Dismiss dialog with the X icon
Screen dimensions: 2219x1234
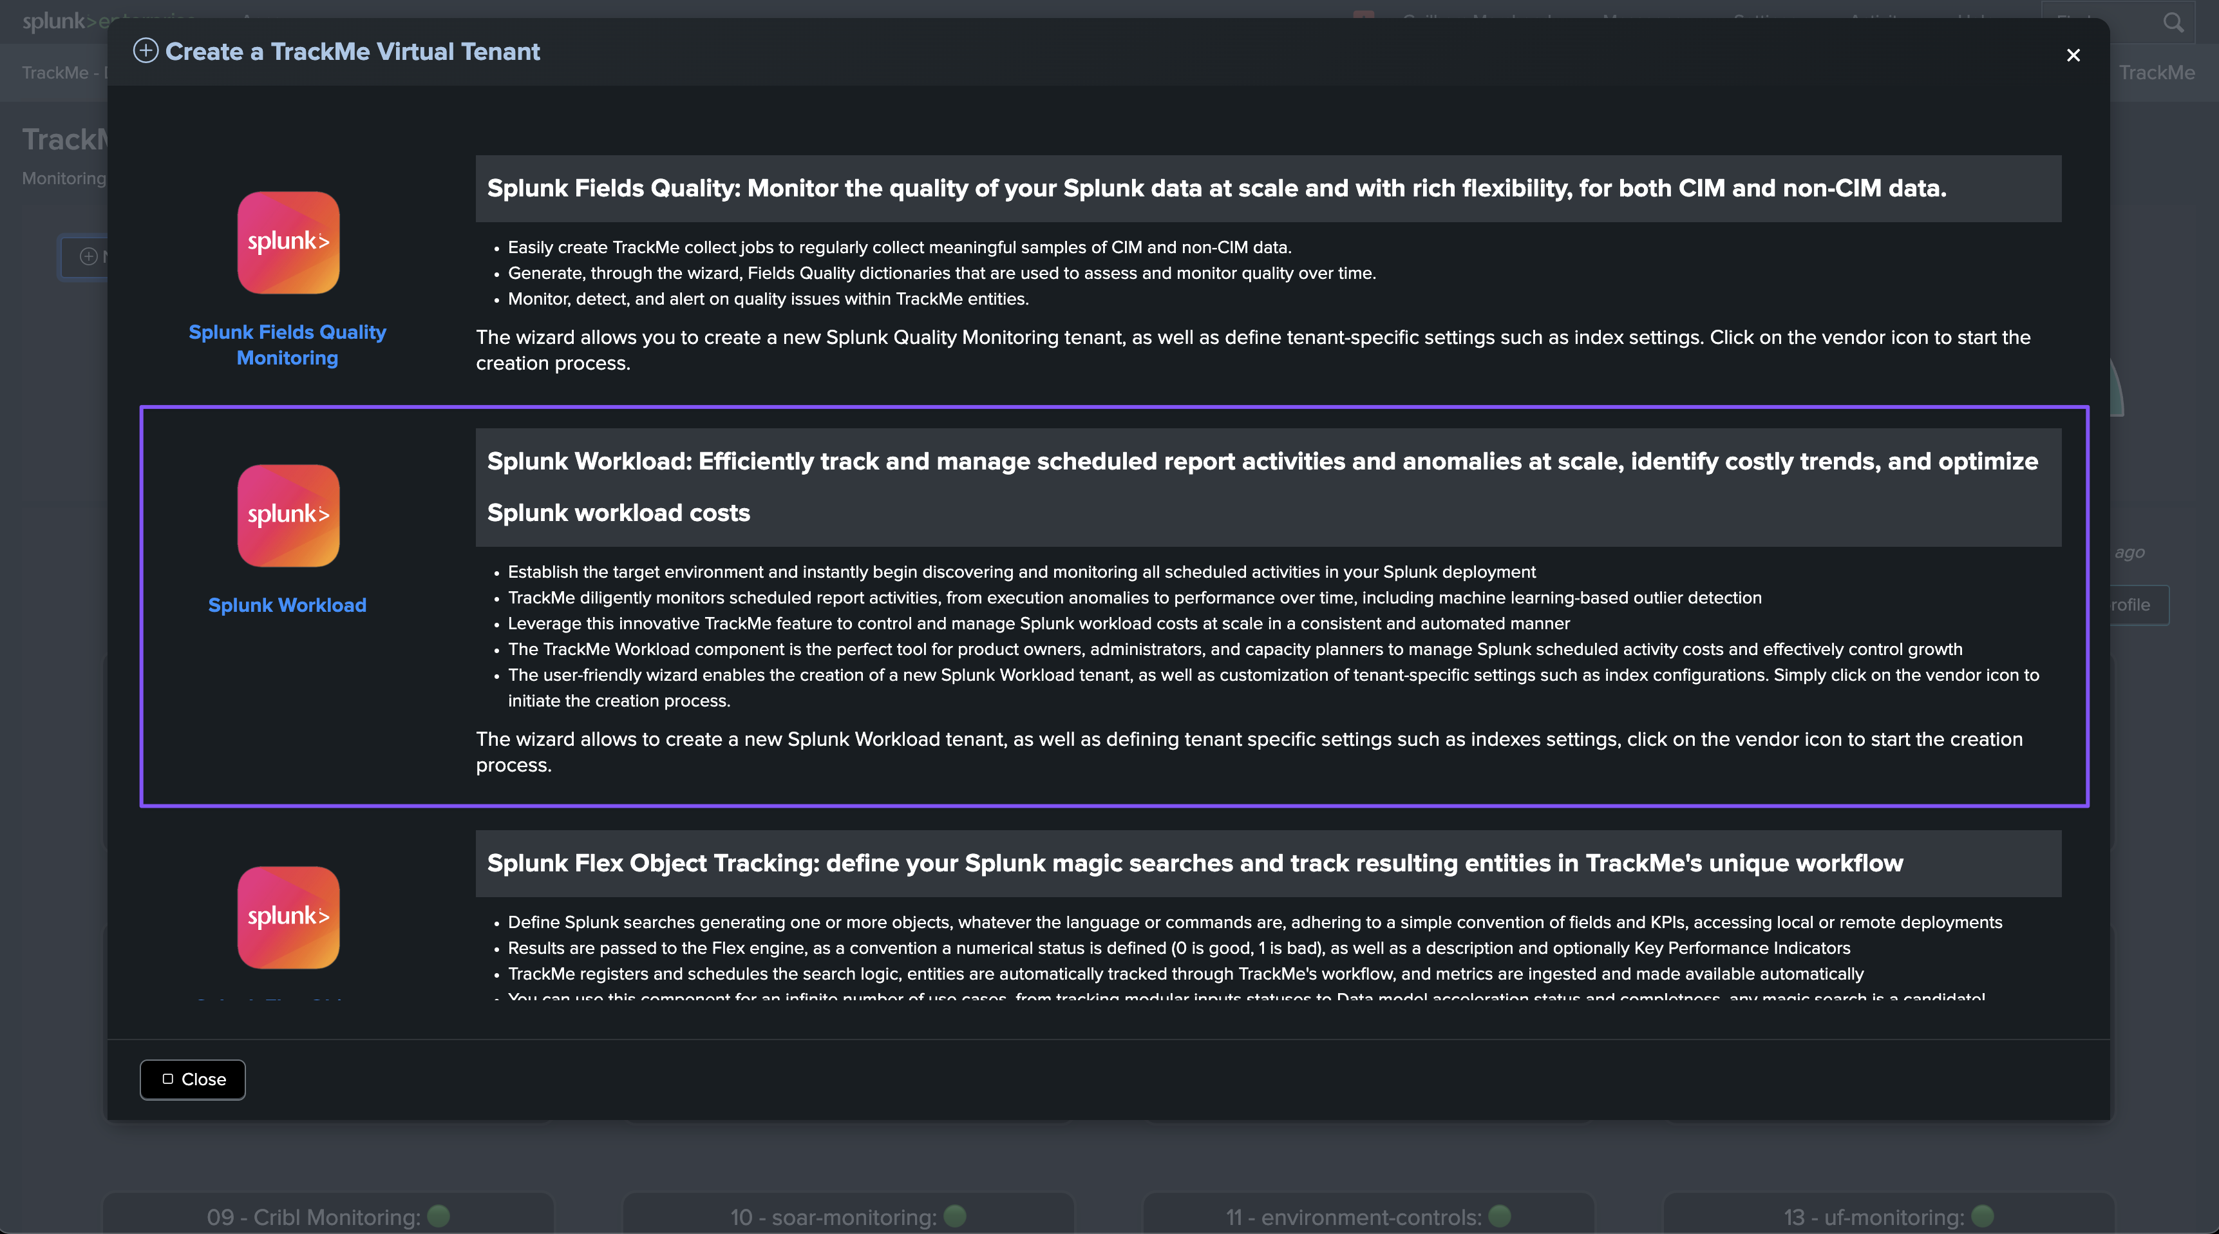2073,55
